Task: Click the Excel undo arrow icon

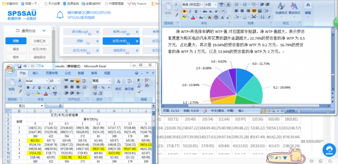Action: tap(25, 66)
